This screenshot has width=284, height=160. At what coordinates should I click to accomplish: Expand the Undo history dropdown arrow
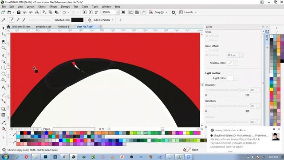coord(68,12)
